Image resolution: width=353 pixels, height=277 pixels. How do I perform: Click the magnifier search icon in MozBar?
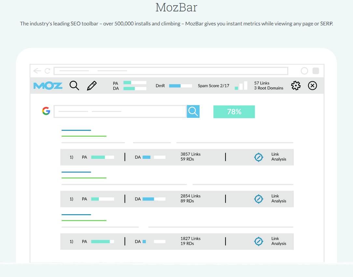pos(74,86)
